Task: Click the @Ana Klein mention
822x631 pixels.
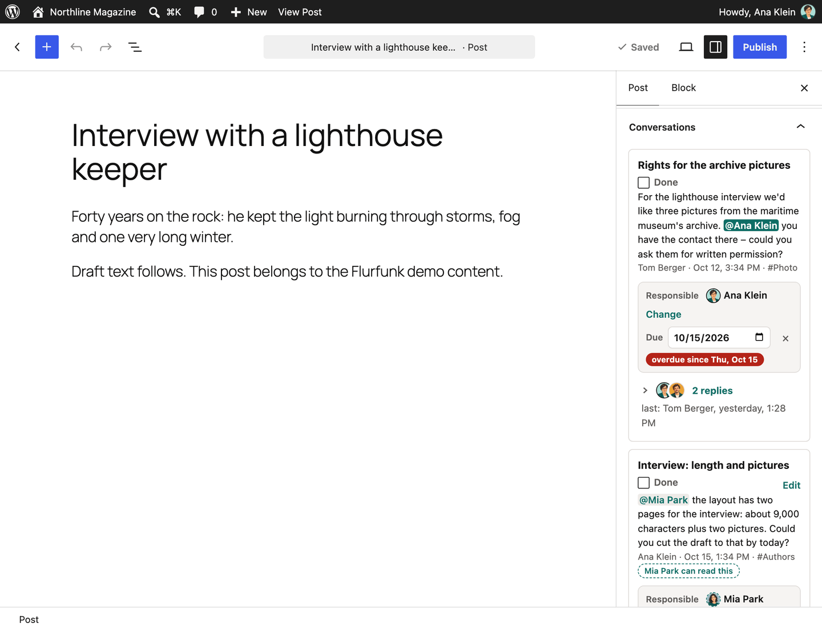Action: click(751, 225)
